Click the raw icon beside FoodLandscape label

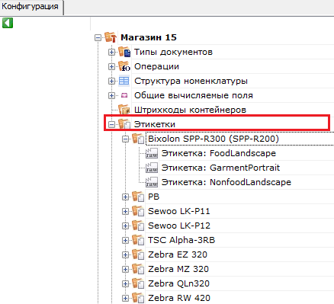(x=152, y=153)
